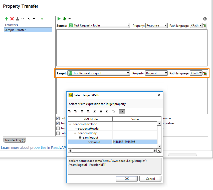Click the small green dot toolbar icon
Viewport: 213px width, 190px height.
pos(42,19)
